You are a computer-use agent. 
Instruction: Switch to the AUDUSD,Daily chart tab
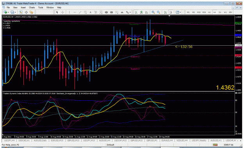tap(40, 141)
